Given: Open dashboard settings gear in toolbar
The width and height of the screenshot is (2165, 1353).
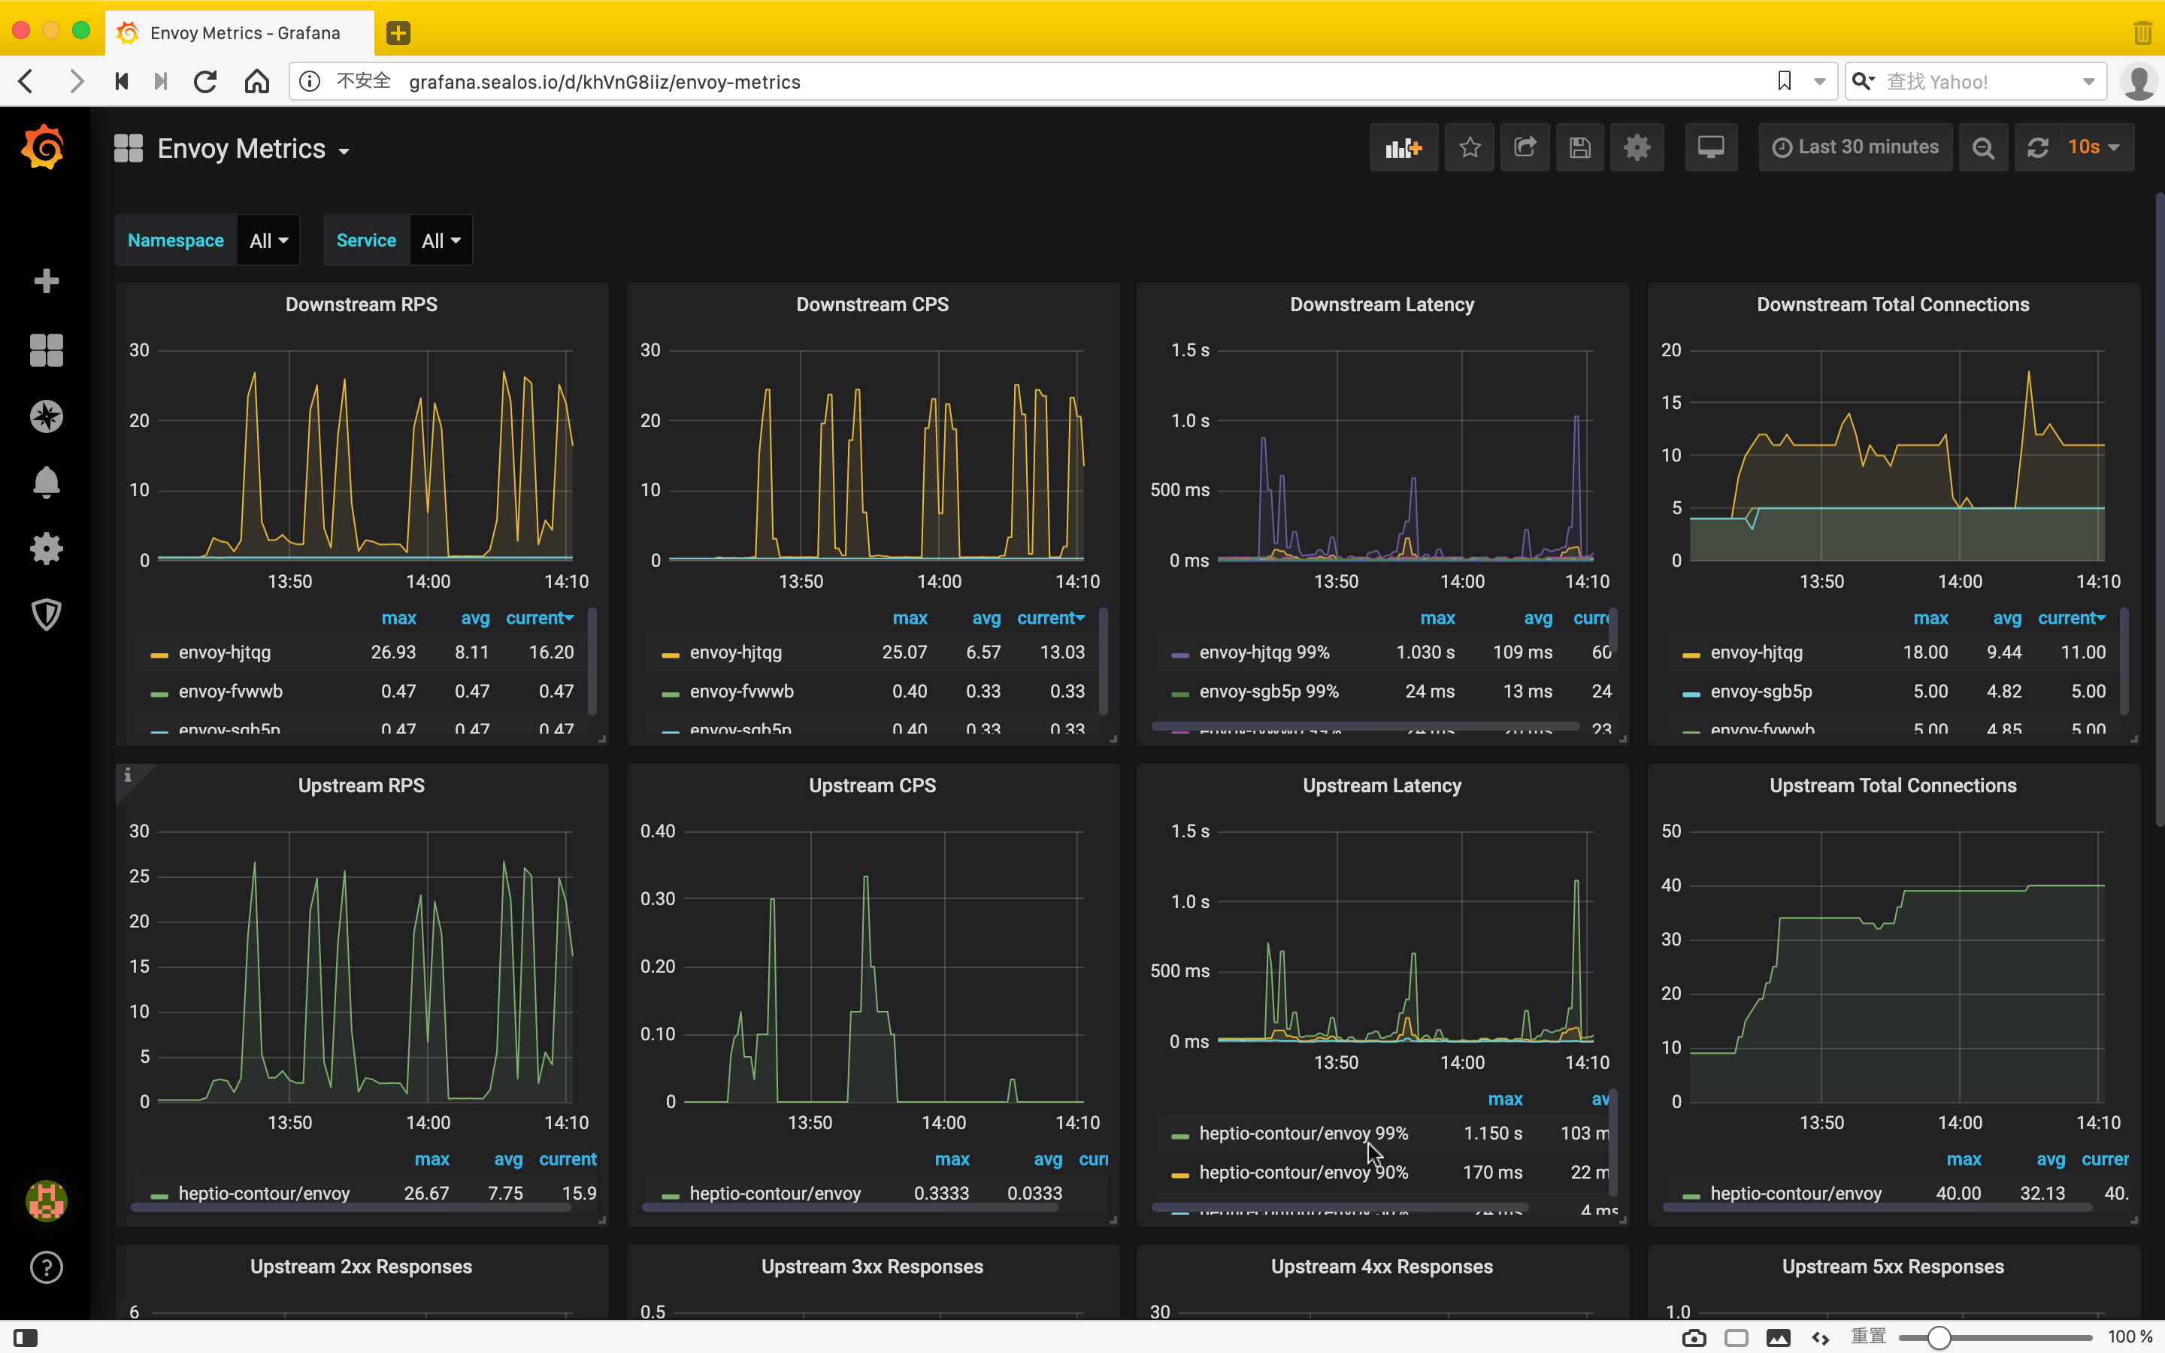Looking at the screenshot, I should [x=1637, y=147].
